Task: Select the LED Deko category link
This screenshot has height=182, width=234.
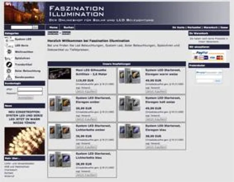Action: point(21,46)
